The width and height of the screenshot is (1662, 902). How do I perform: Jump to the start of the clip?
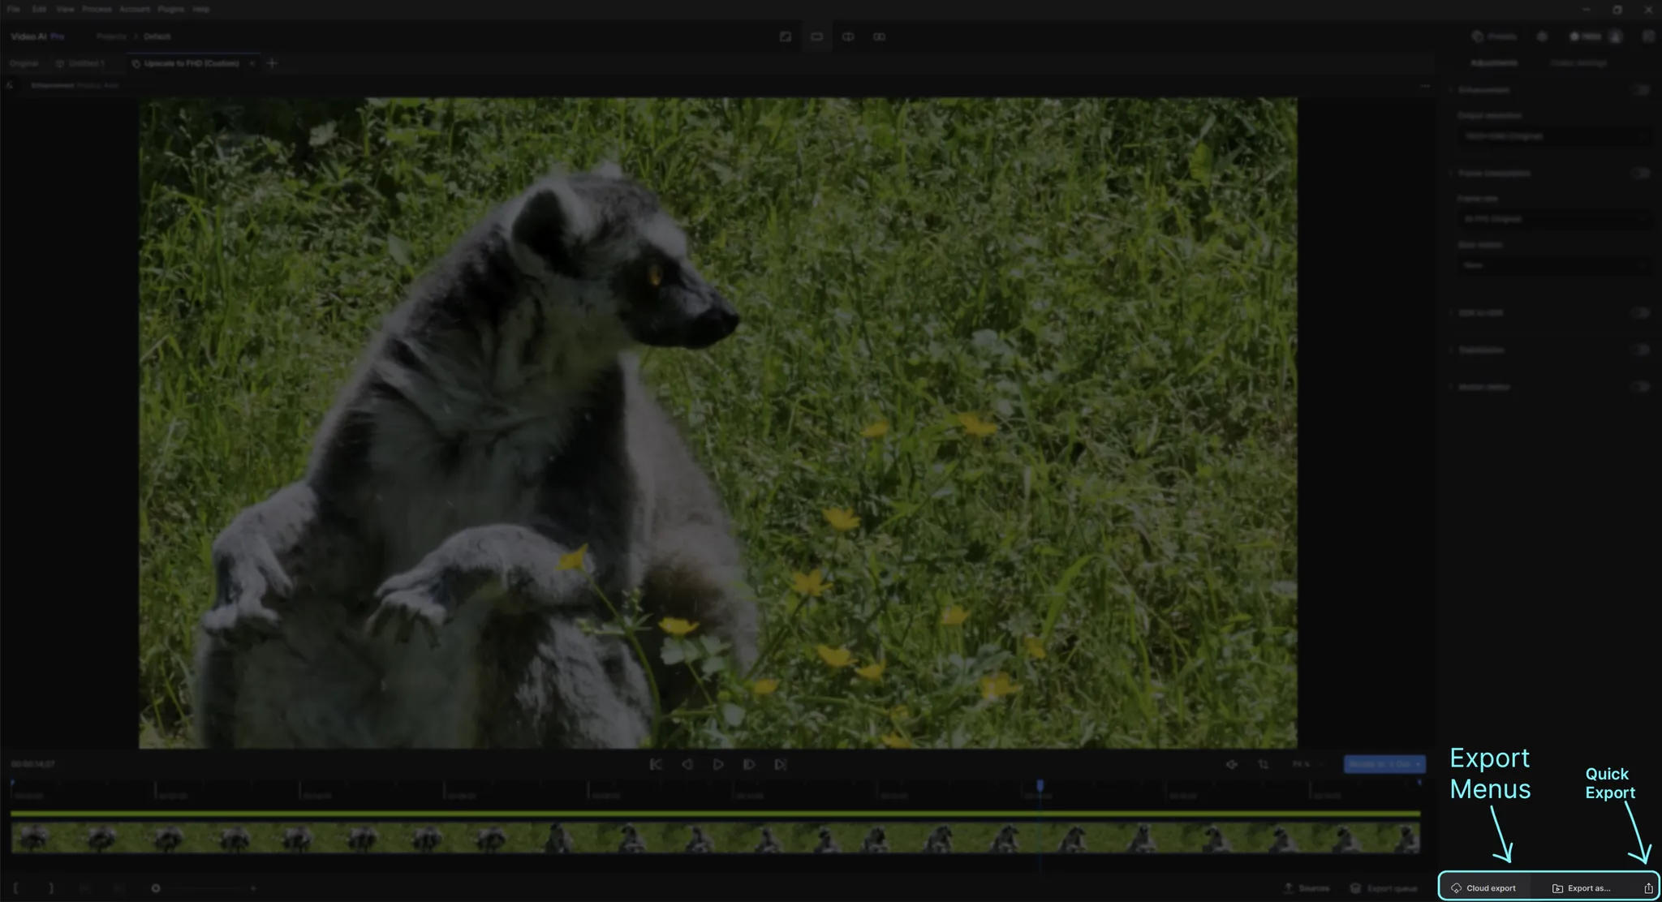click(656, 764)
